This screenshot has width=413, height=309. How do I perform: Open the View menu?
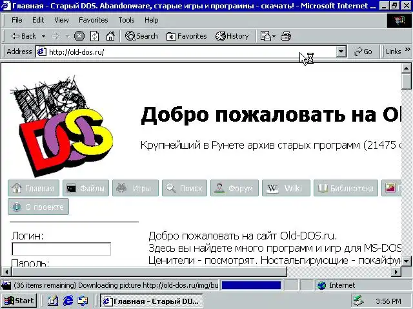(x=61, y=20)
